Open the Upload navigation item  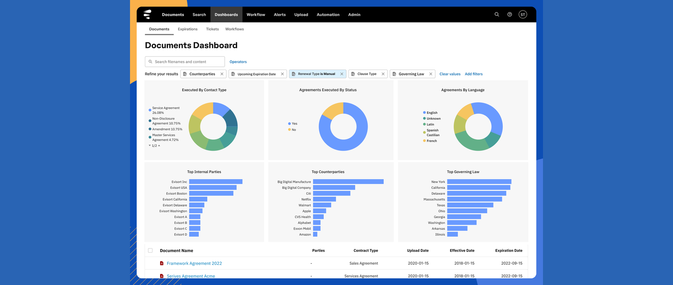(301, 14)
